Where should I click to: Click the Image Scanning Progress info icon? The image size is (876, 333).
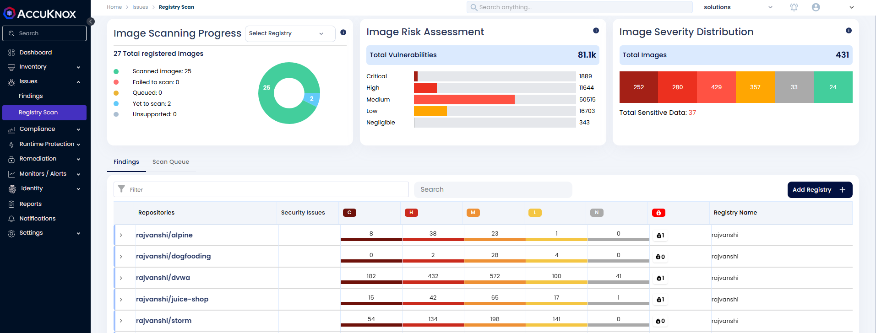343,32
